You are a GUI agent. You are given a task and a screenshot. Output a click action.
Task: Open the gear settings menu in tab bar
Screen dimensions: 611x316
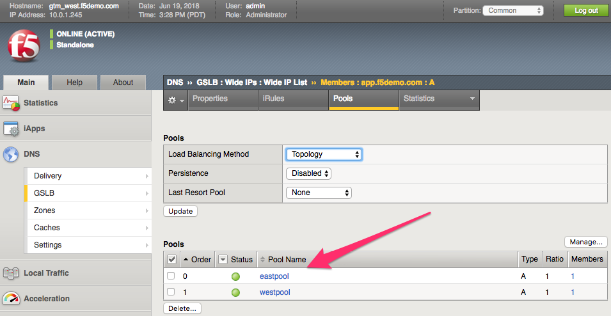coord(176,100)
